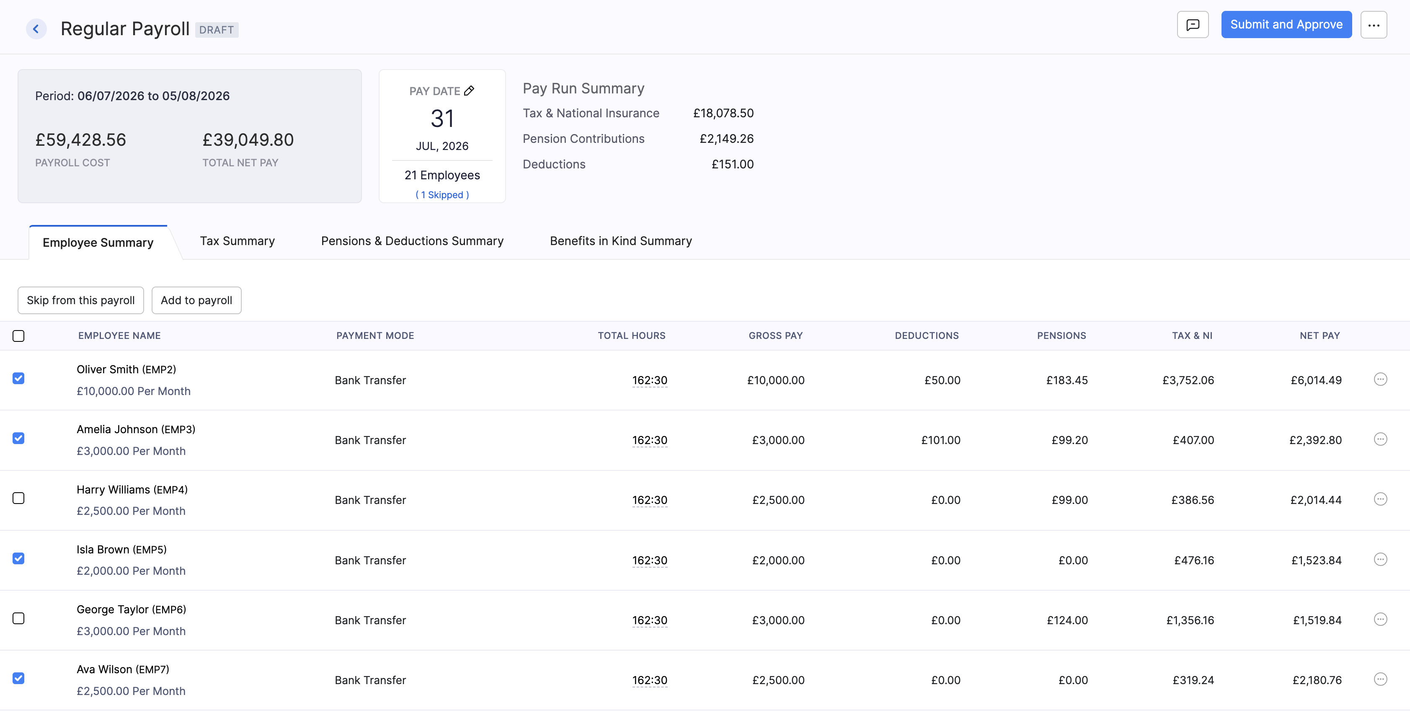This screenshot has height=713, width=1410.
Task: Open Pensions & Deductions Summary tab
Action: click(x=412, y=241)
